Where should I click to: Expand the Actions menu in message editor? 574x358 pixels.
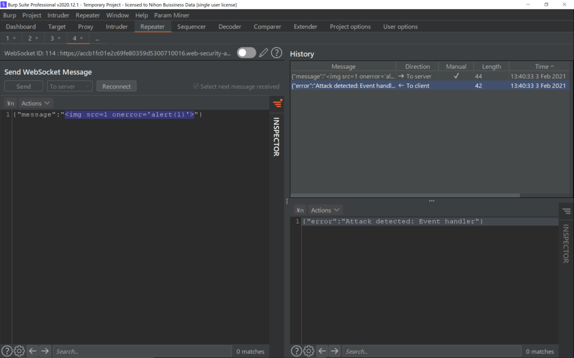click(36, 103)
